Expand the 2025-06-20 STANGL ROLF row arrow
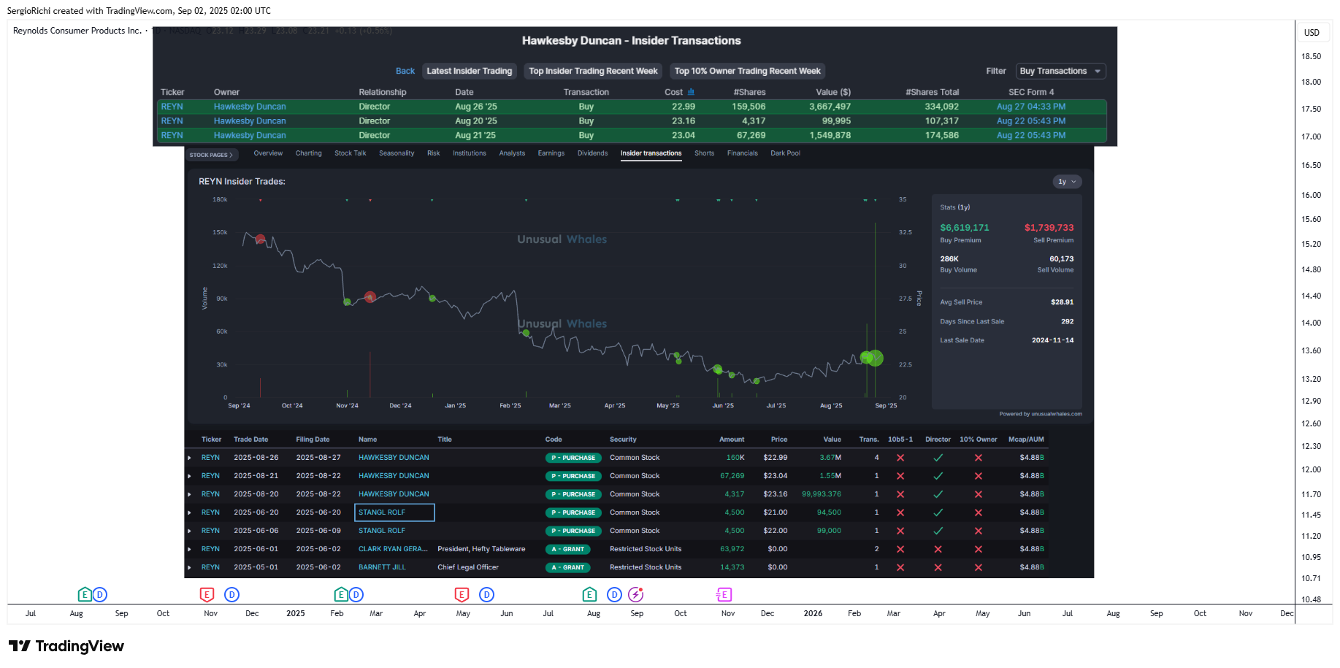The image size is (1340, 668). tap(190, 512)
